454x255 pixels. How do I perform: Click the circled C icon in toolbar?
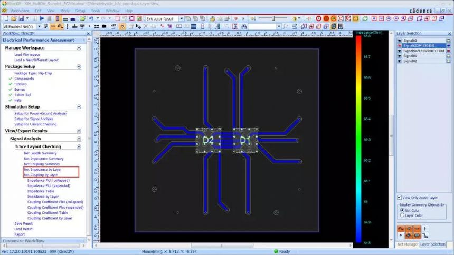pyautogui.click(x=341, y=18)
